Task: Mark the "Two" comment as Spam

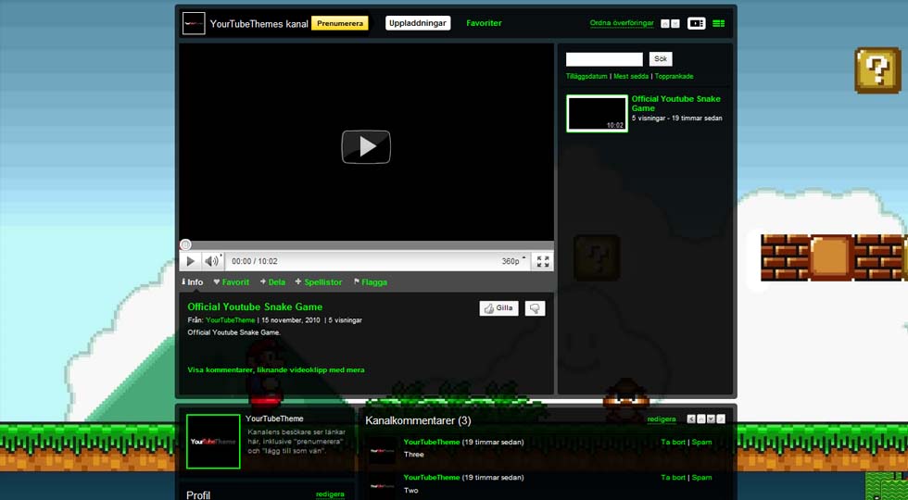Action: point(702,478)
